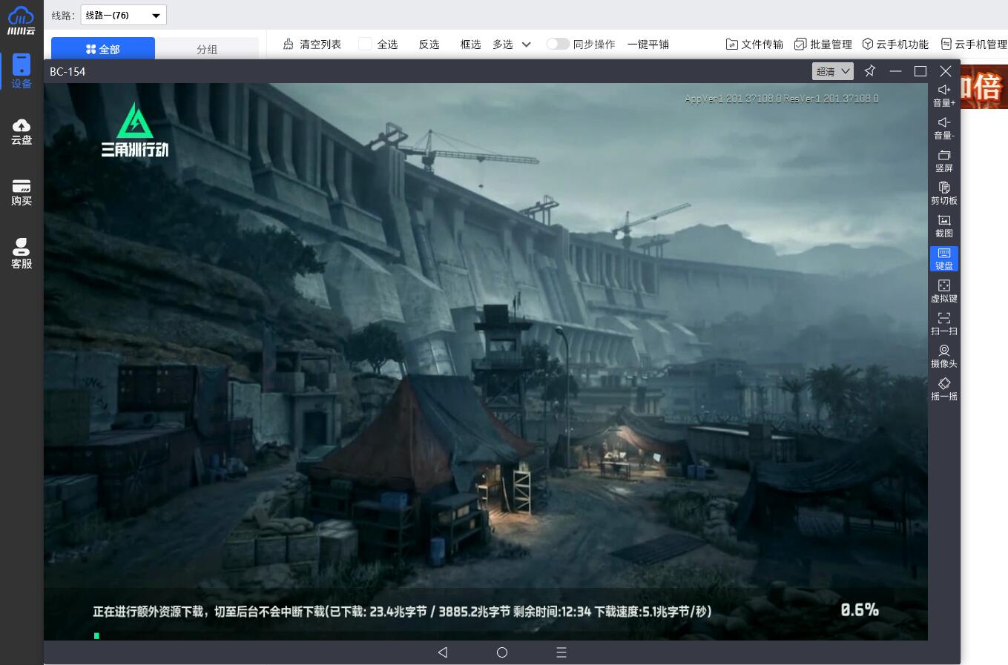Open the 超清 video quality dropdown
Image resolution: width=1008 pixels, height=665 pixels.
coord(833,71)
